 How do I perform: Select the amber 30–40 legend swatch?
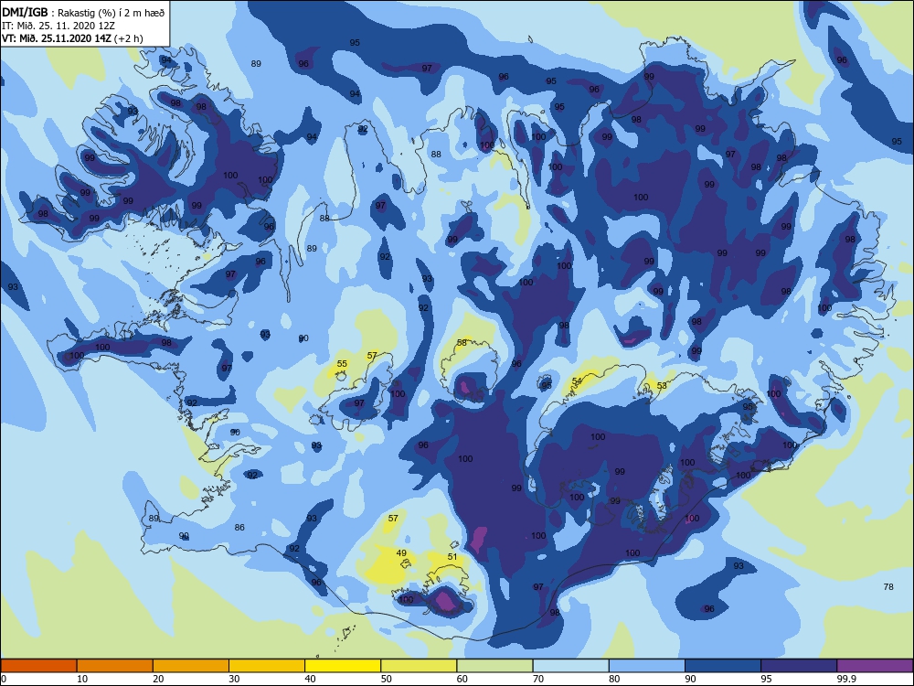[267, 666]
